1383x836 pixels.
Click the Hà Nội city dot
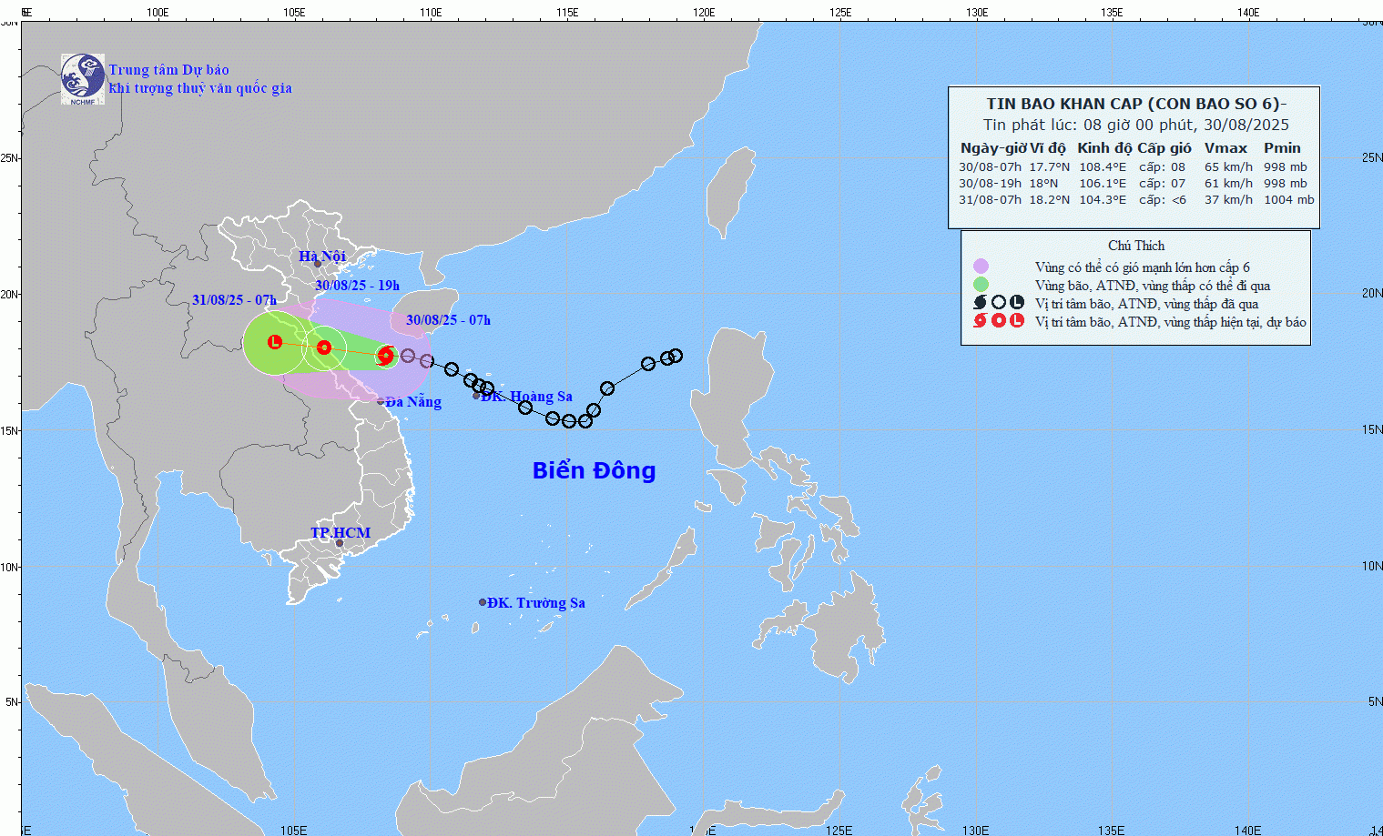pos(318,265)
